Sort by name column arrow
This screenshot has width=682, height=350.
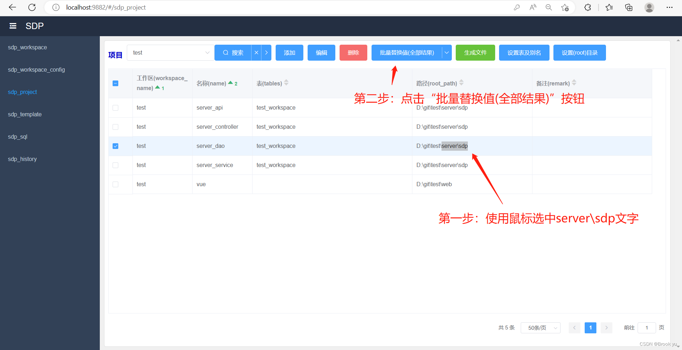pos(231,83)
